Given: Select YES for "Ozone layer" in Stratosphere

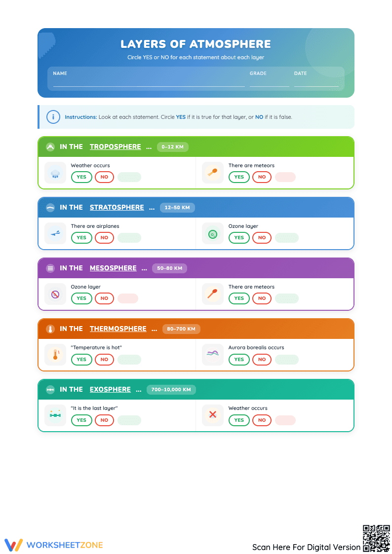Looking at the screenshot, I should (239, 238).
